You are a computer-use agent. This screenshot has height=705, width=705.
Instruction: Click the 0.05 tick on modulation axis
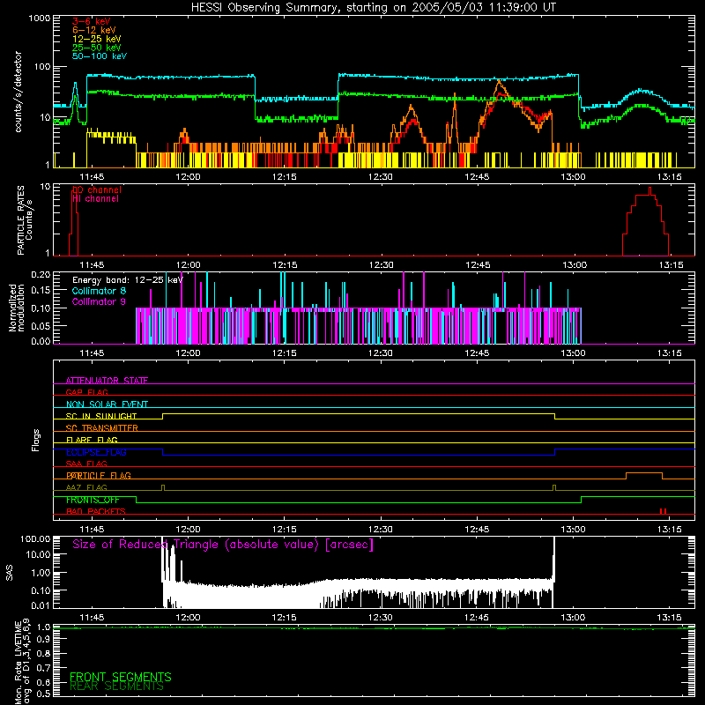(41, 325)
